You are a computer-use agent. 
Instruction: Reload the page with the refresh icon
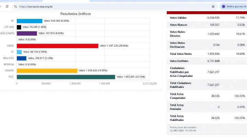click(x=7, y=7)
